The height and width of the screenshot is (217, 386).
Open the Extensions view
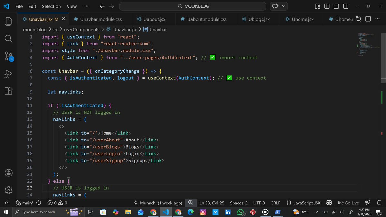(8, 91)
